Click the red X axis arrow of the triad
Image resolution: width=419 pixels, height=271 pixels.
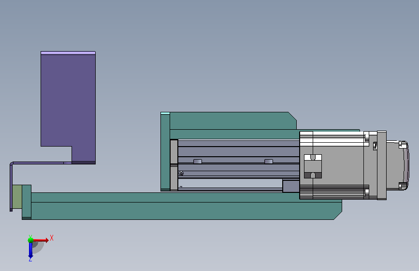41,240
